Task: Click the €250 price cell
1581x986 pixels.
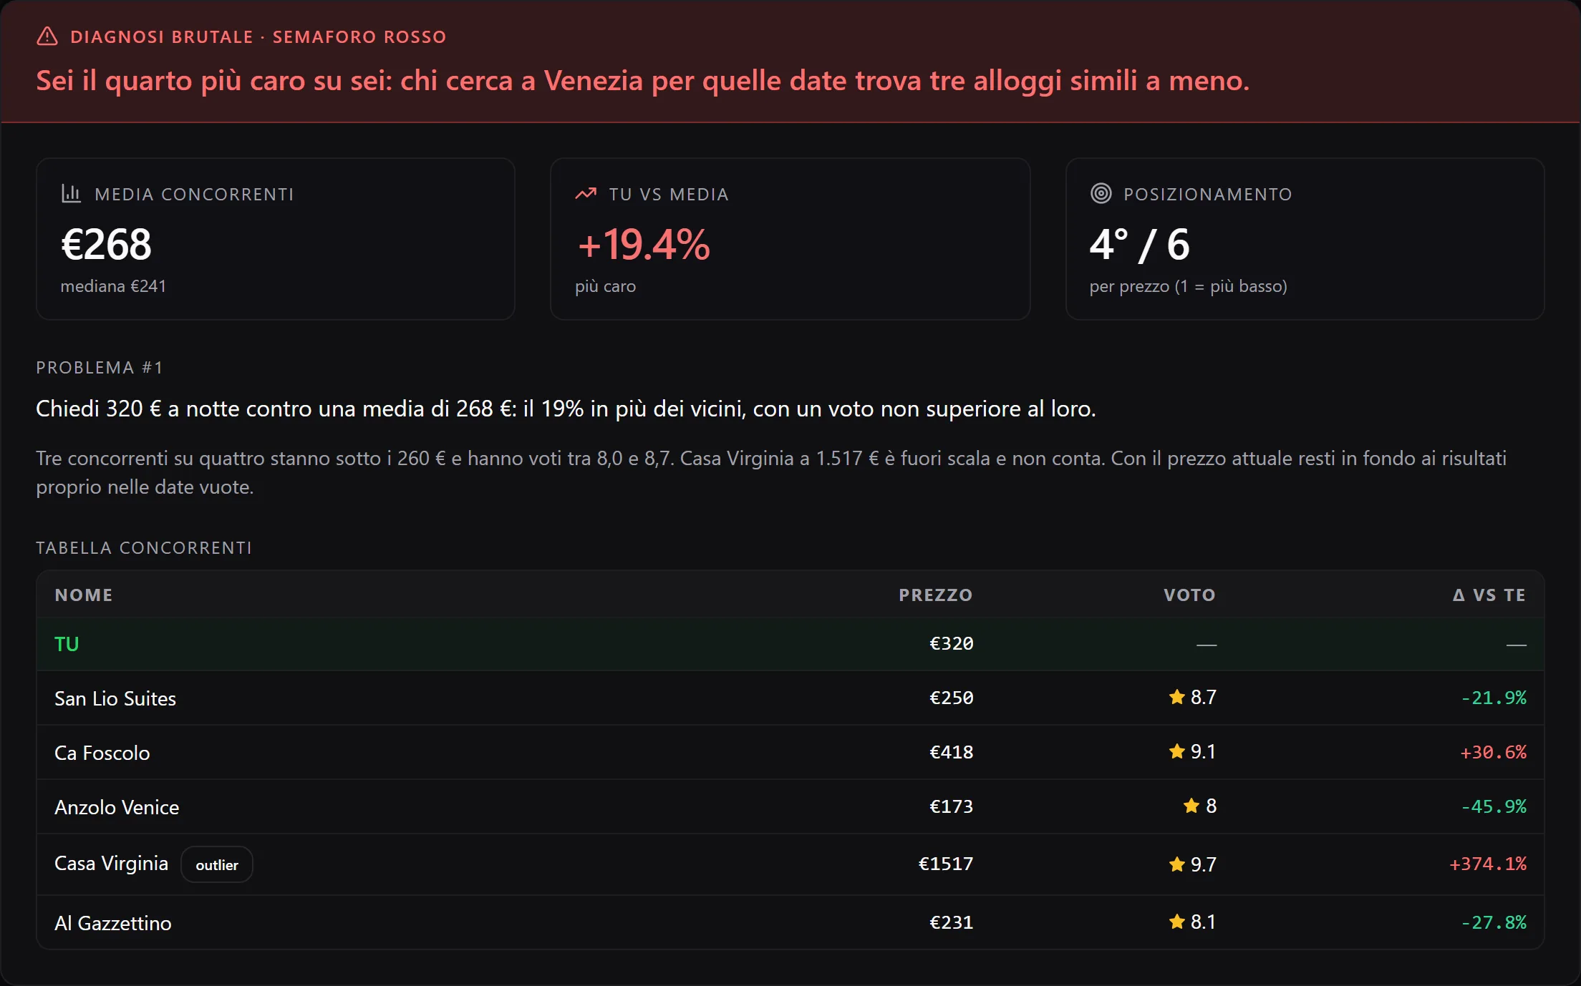Action: (952, 698)
